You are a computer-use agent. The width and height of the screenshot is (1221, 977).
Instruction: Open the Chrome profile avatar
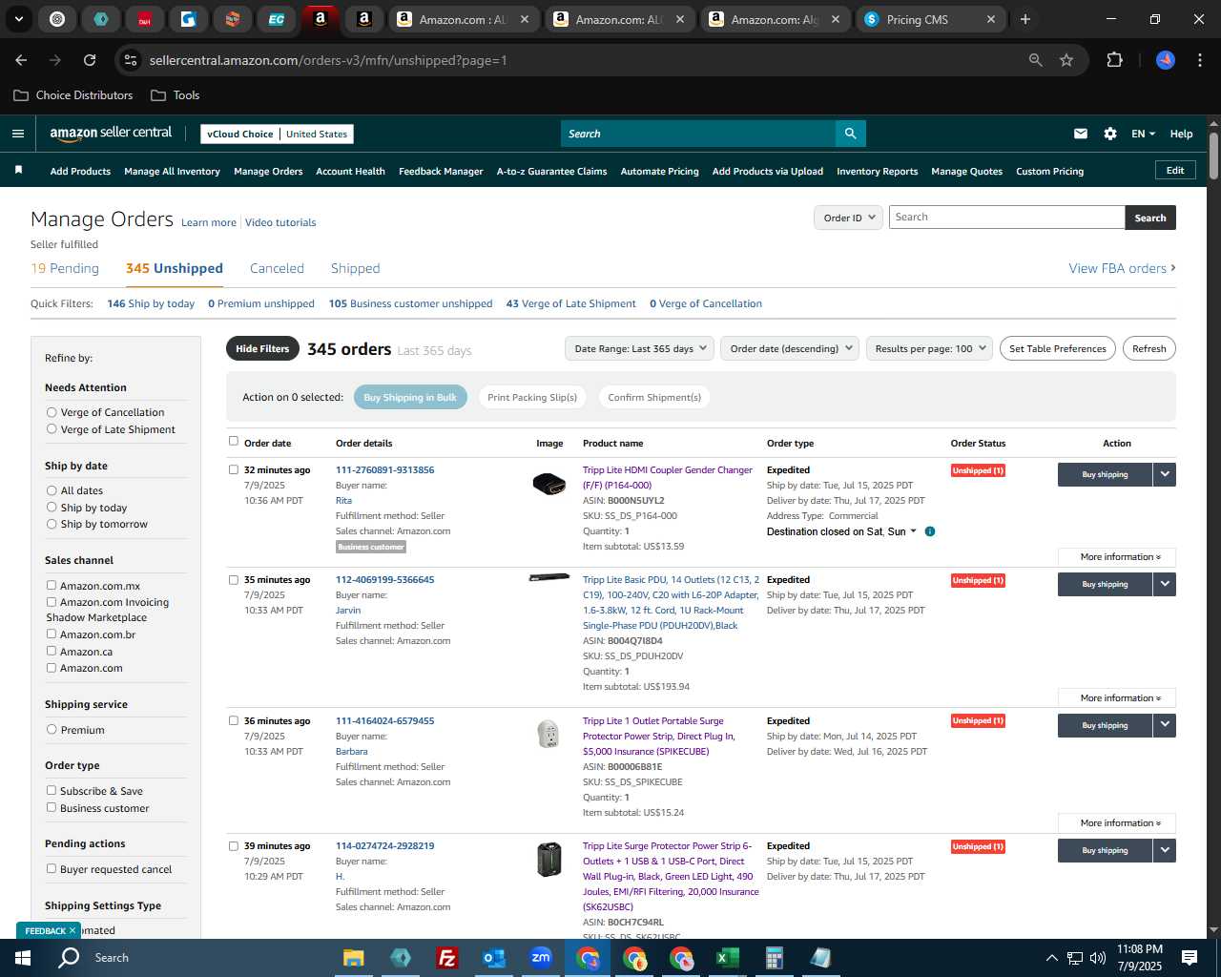[1166, 60]
